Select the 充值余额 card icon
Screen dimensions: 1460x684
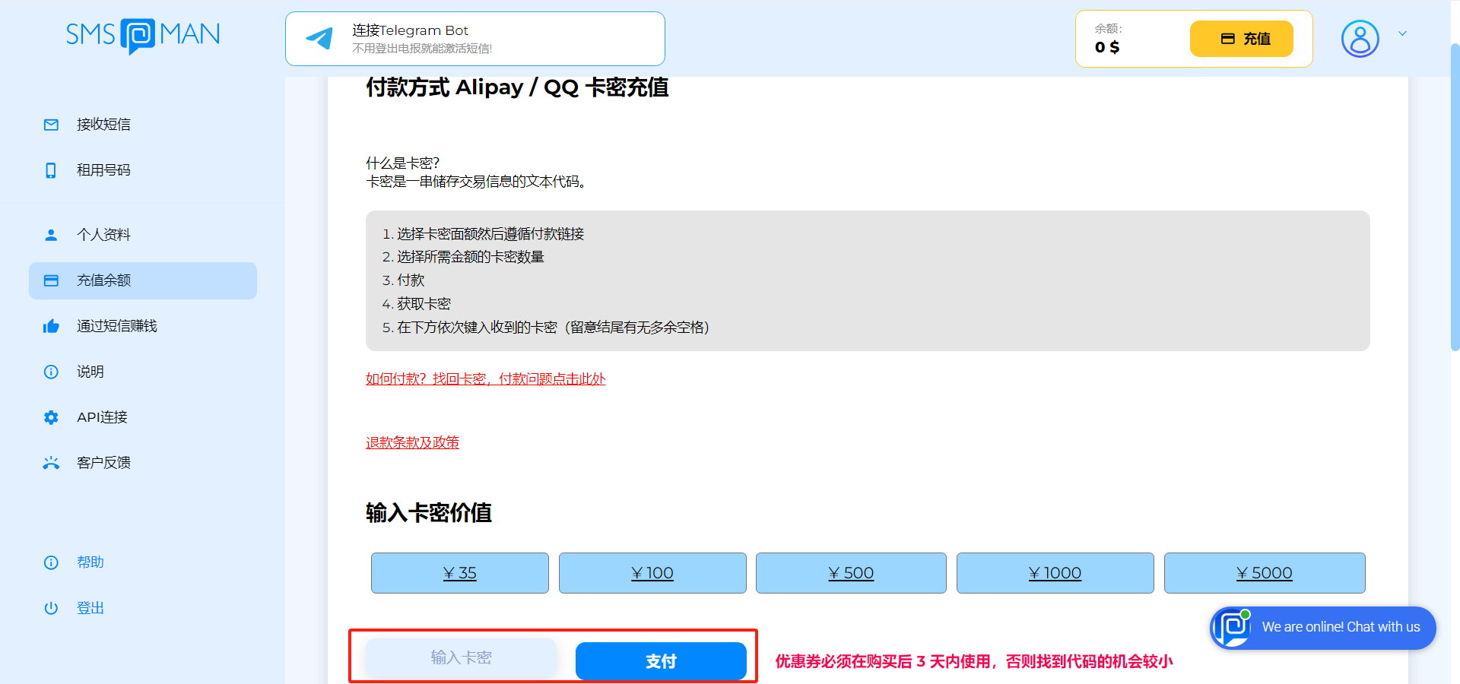[x=50, y=280]
